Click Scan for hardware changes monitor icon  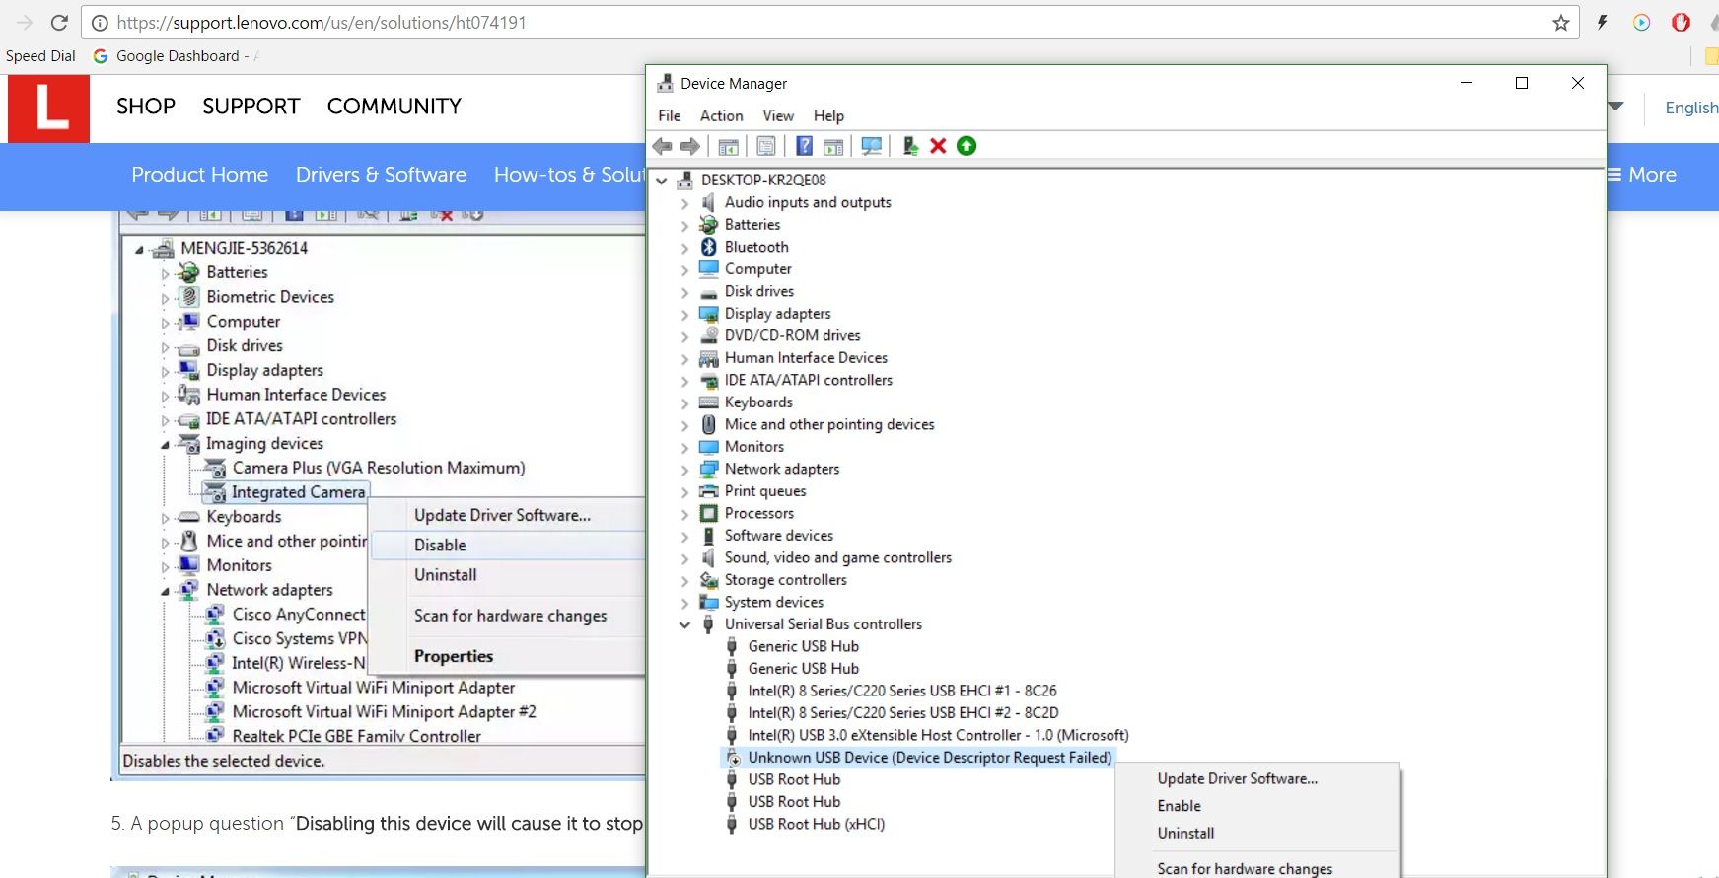872,146
